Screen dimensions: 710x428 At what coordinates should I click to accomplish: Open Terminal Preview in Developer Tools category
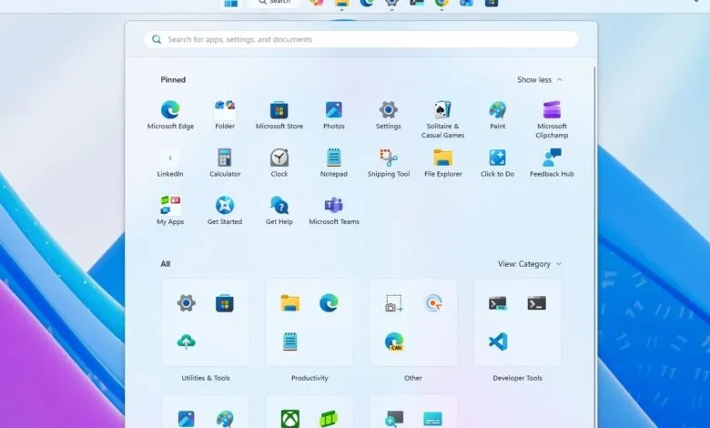point(498,303)
